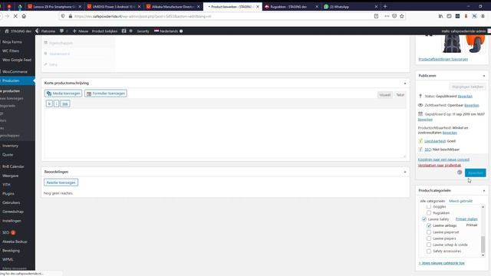Click Product bekijken in admin bar

coord(104,31)
